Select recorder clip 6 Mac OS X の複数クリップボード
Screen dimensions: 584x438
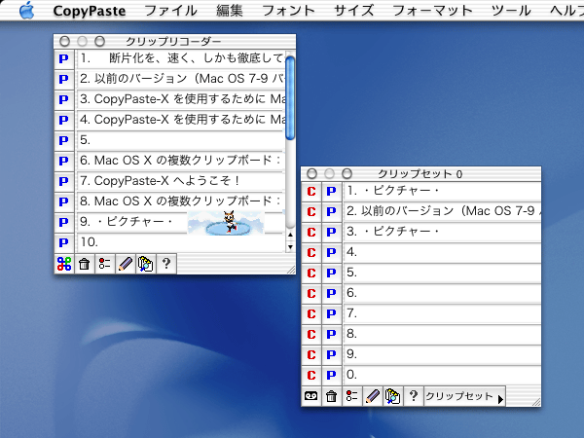(x=181, y=161)
